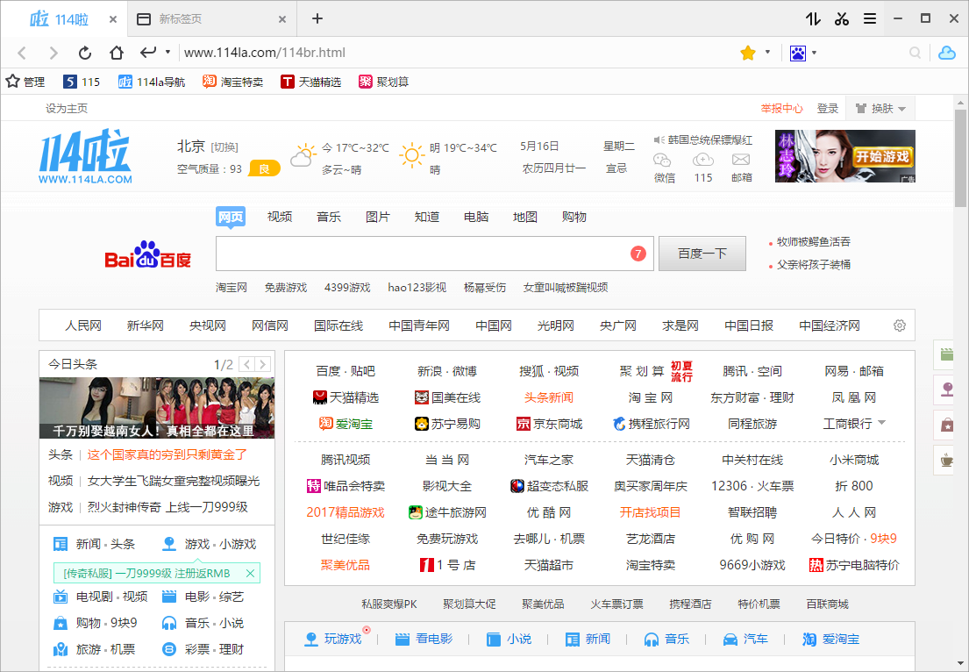
Task: Go to next headline page arrow
Action: (263, 364)
